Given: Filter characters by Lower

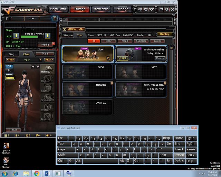Looking at the screenshot, I should coord(157,41).
